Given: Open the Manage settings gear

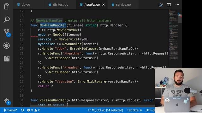Looking at the screenshot, I should click(x=7, y=101).
